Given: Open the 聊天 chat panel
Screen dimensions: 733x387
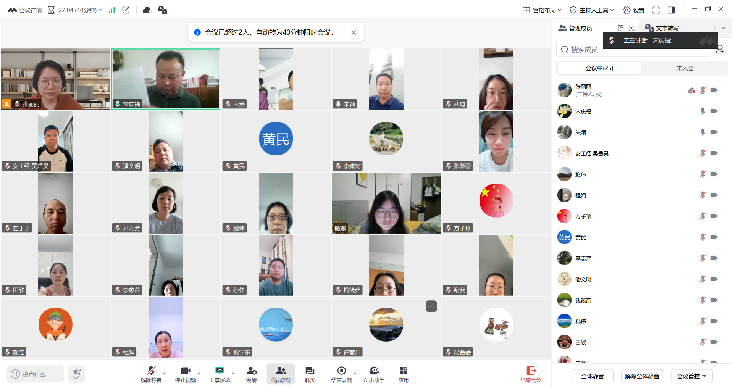Looking at the screenshot, I should (x=310, y=374).
